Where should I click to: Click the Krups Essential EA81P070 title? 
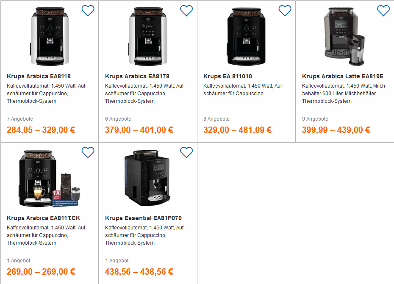(x=143, y=218)
